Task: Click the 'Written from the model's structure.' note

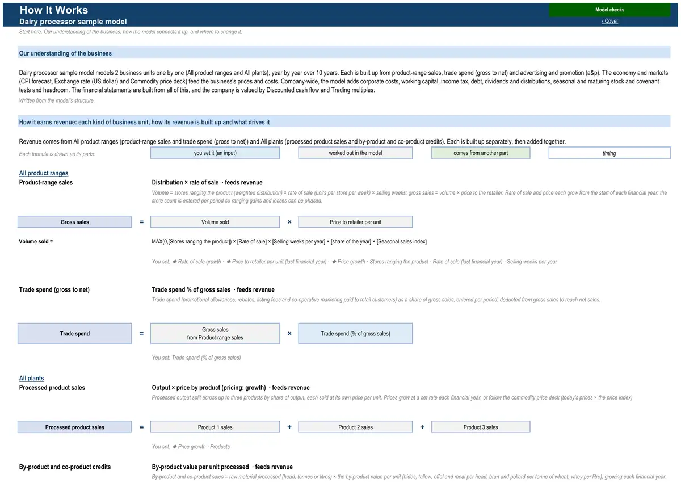Action: pos(57,100)
